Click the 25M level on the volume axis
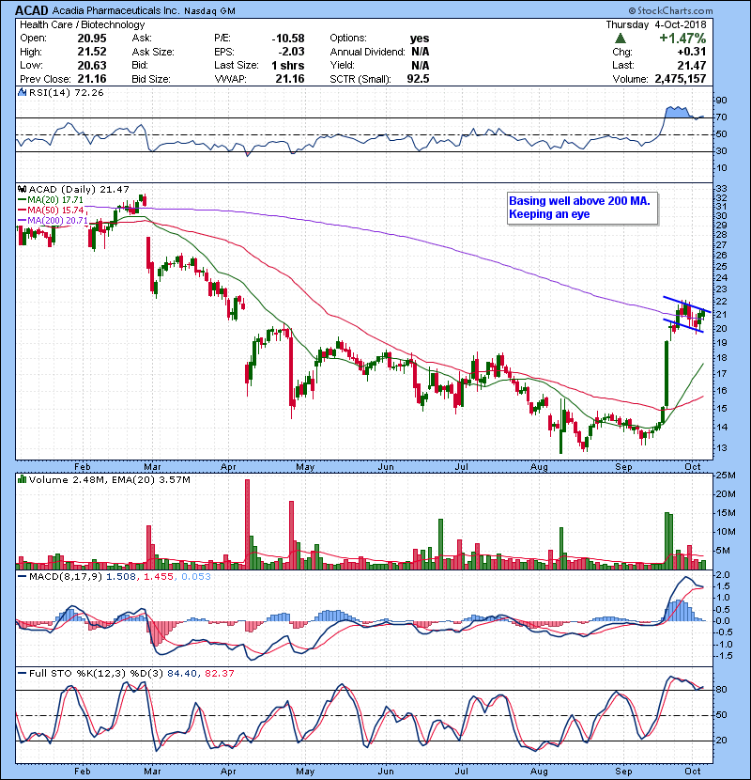The width and height of the screenshot is (751, 780). coord(726,476)
